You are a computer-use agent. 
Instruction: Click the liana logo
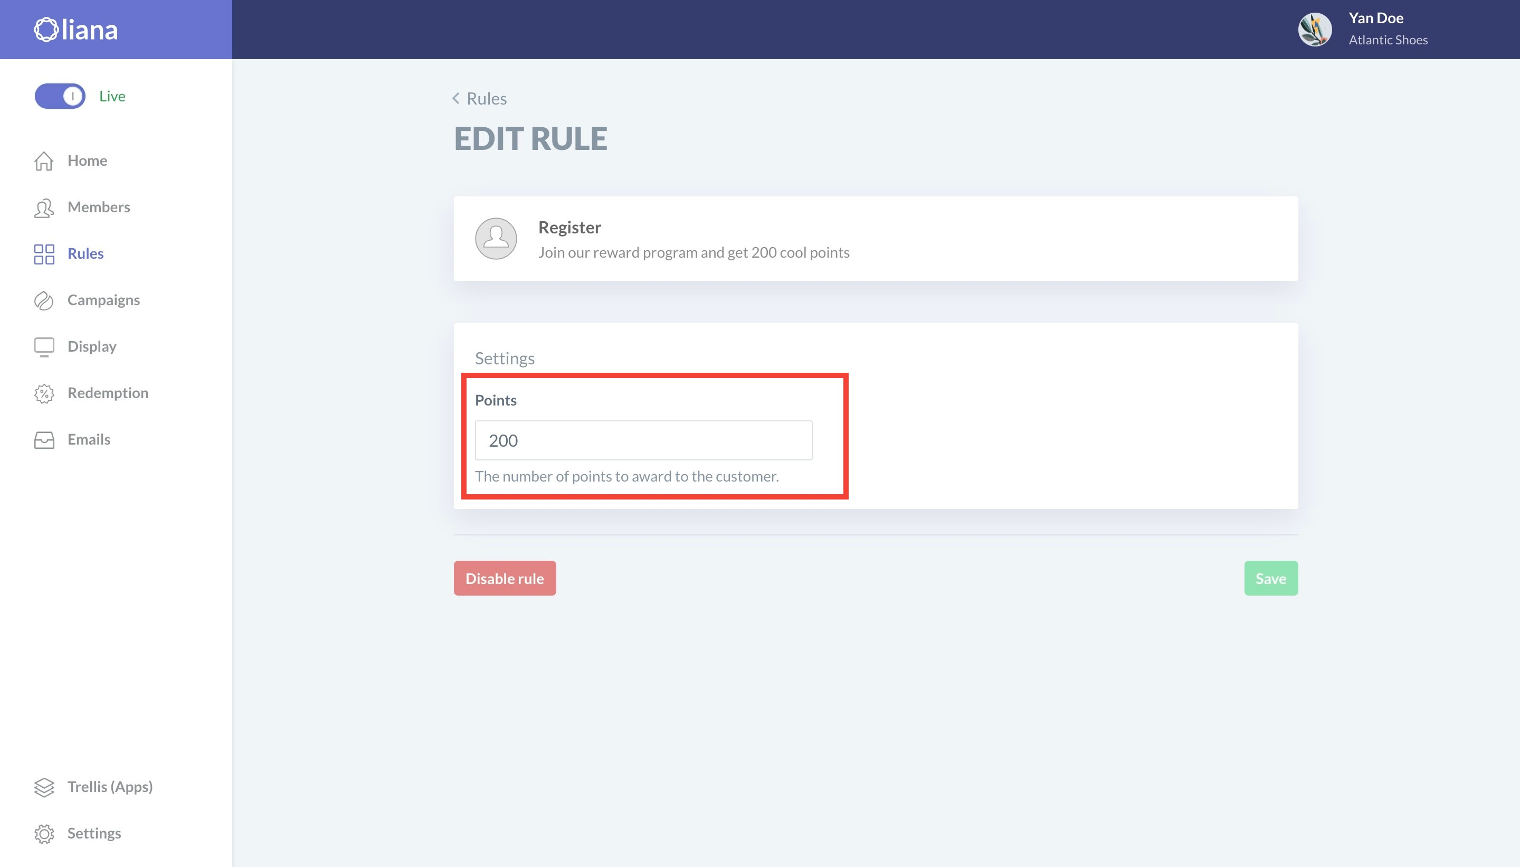[75, 30]
